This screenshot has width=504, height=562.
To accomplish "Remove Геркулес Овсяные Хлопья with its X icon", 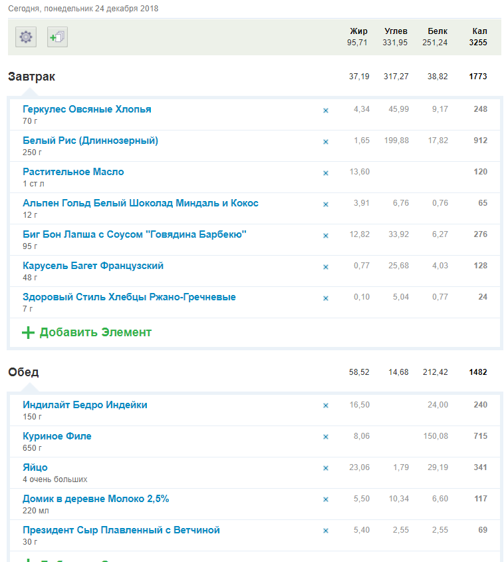I will pos(326,111).
